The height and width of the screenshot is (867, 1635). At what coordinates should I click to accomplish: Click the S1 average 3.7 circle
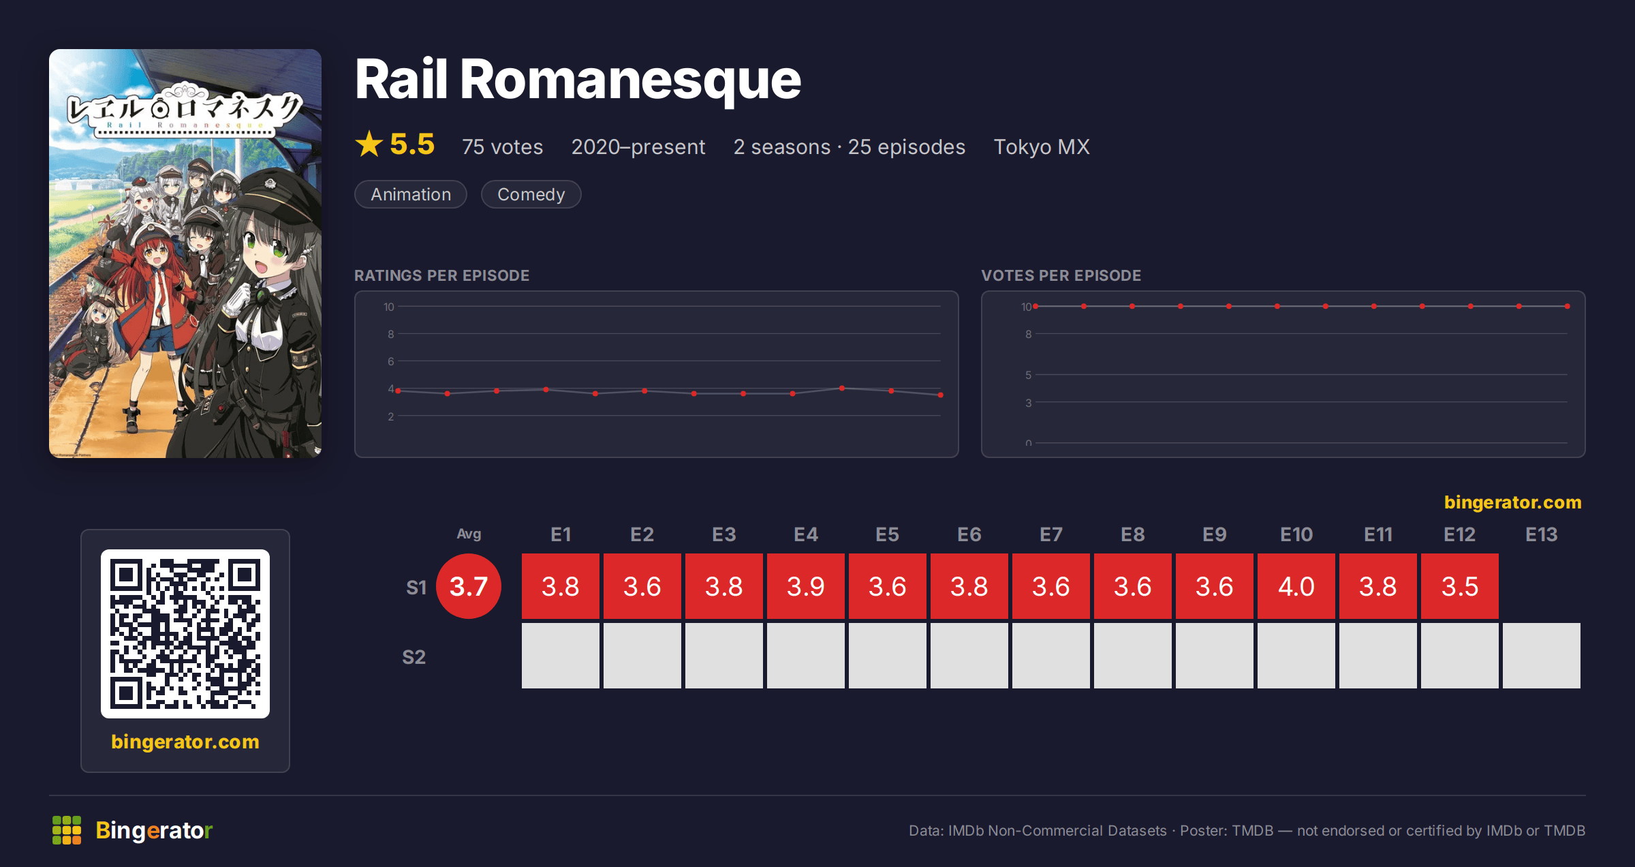[469, 586]
